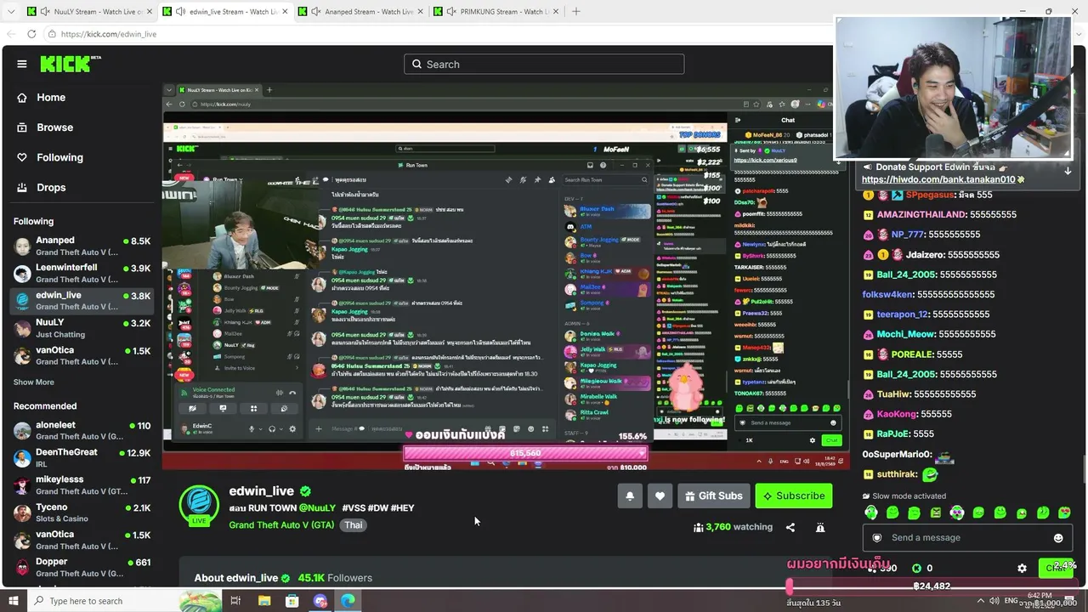Click the browser back arrow
This screenshot has width=1088, height=612.
click(9, 34)
